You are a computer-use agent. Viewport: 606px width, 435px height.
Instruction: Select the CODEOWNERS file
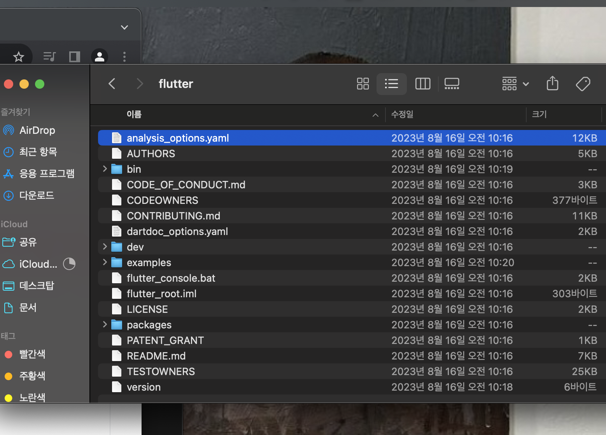[352, 200]
